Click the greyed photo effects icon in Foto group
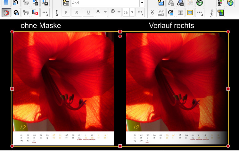 click(161, 13)
